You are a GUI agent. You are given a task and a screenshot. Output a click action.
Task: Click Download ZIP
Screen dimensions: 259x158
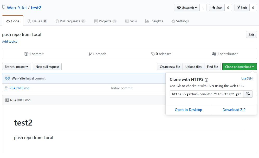(234, 110)
